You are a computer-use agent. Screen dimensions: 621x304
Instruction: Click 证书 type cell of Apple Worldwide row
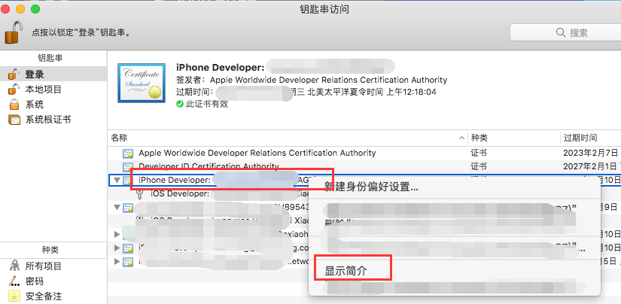pyautogui.click(x=479, y=153)
